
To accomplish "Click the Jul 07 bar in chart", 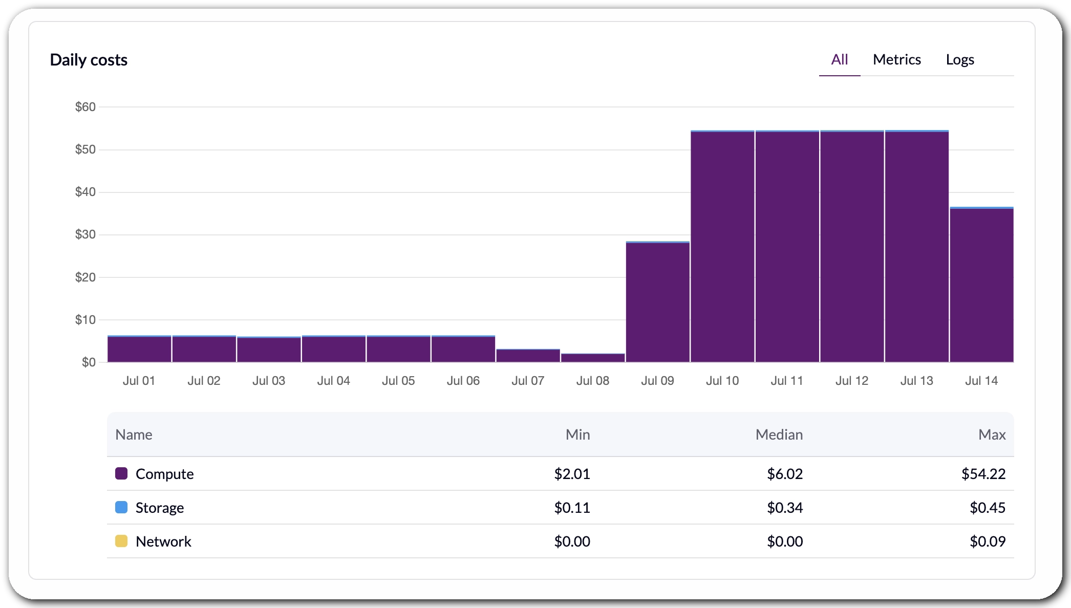I will point(528,356).
